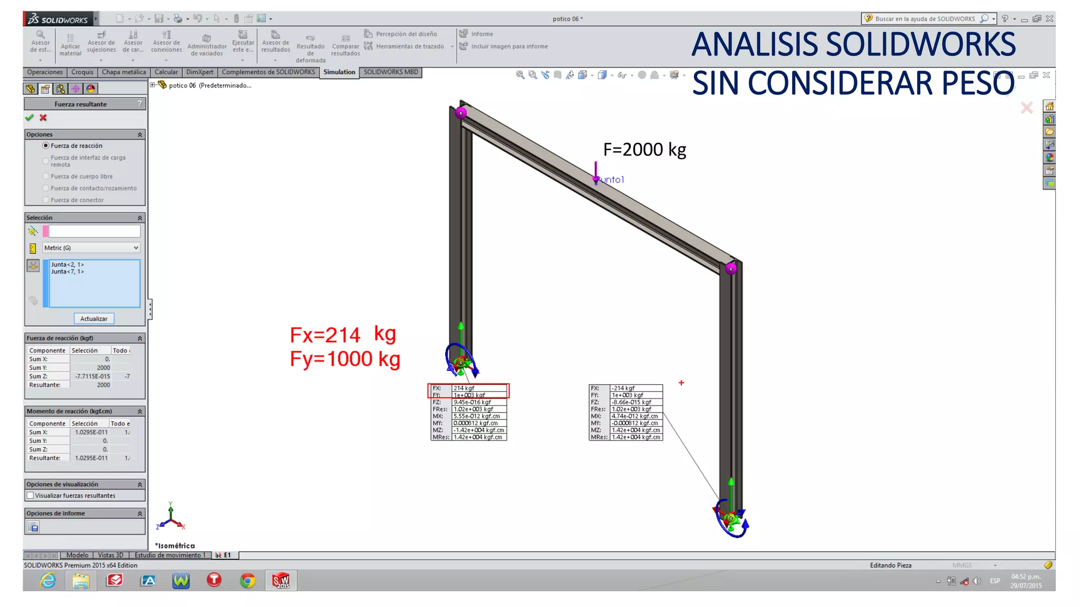Open Herramientas de trazado
Screen dimensions: 1080x607
click(404, 46)
